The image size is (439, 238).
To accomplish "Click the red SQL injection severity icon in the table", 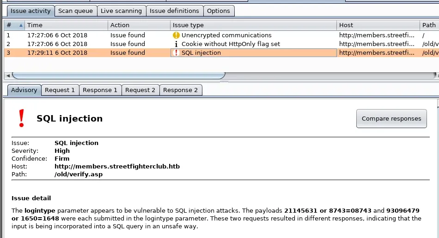I will (x=176, y=52).
